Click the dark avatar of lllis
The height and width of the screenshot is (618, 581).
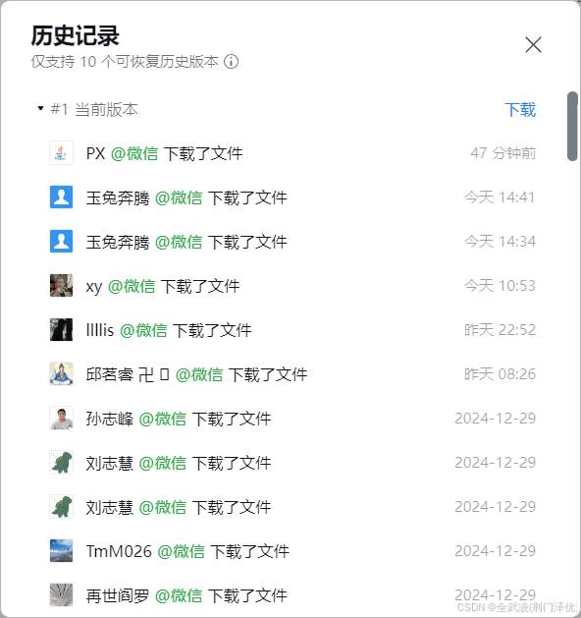(x=61, y=329)
